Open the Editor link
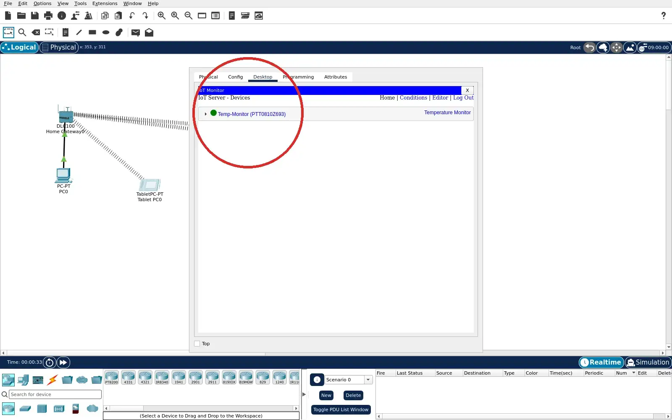This screenshot has width=672, height=420. point(440,97)
